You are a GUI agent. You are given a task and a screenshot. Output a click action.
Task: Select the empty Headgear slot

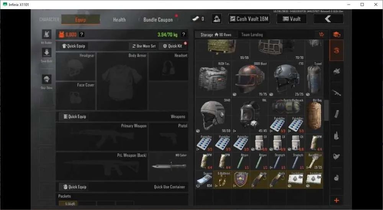pyautogui.click(x=75, y=67)
